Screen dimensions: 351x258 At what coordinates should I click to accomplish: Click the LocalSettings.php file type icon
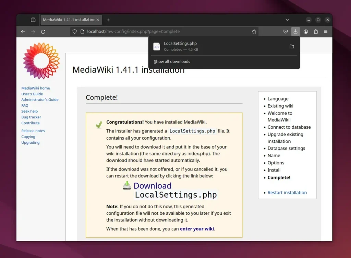pyautogui.click(x=157, y=47)
